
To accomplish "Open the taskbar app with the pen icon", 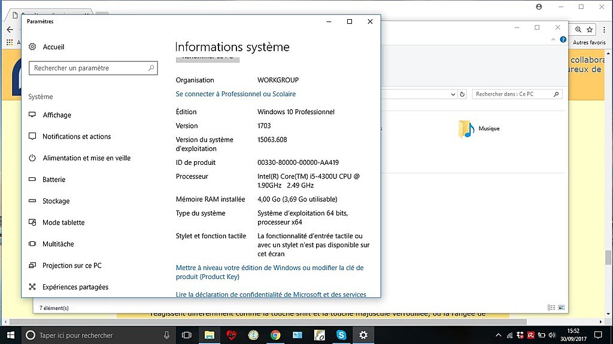I will pyautogui.click(x=320, y=335).
